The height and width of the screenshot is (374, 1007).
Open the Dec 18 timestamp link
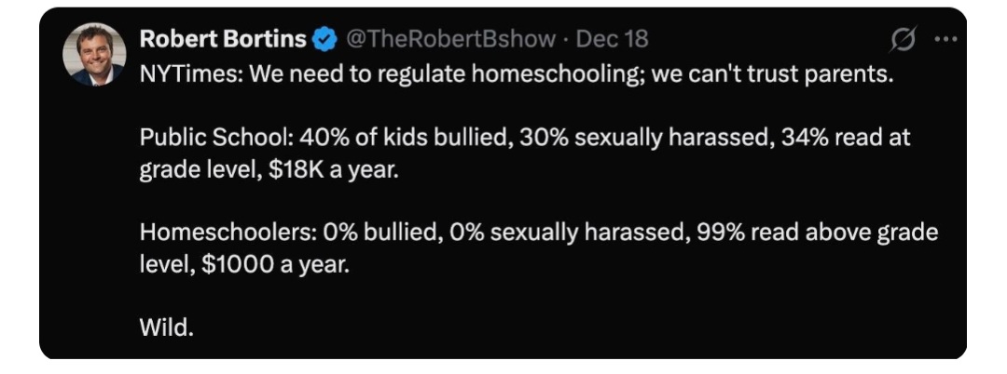tap(613, 40)
